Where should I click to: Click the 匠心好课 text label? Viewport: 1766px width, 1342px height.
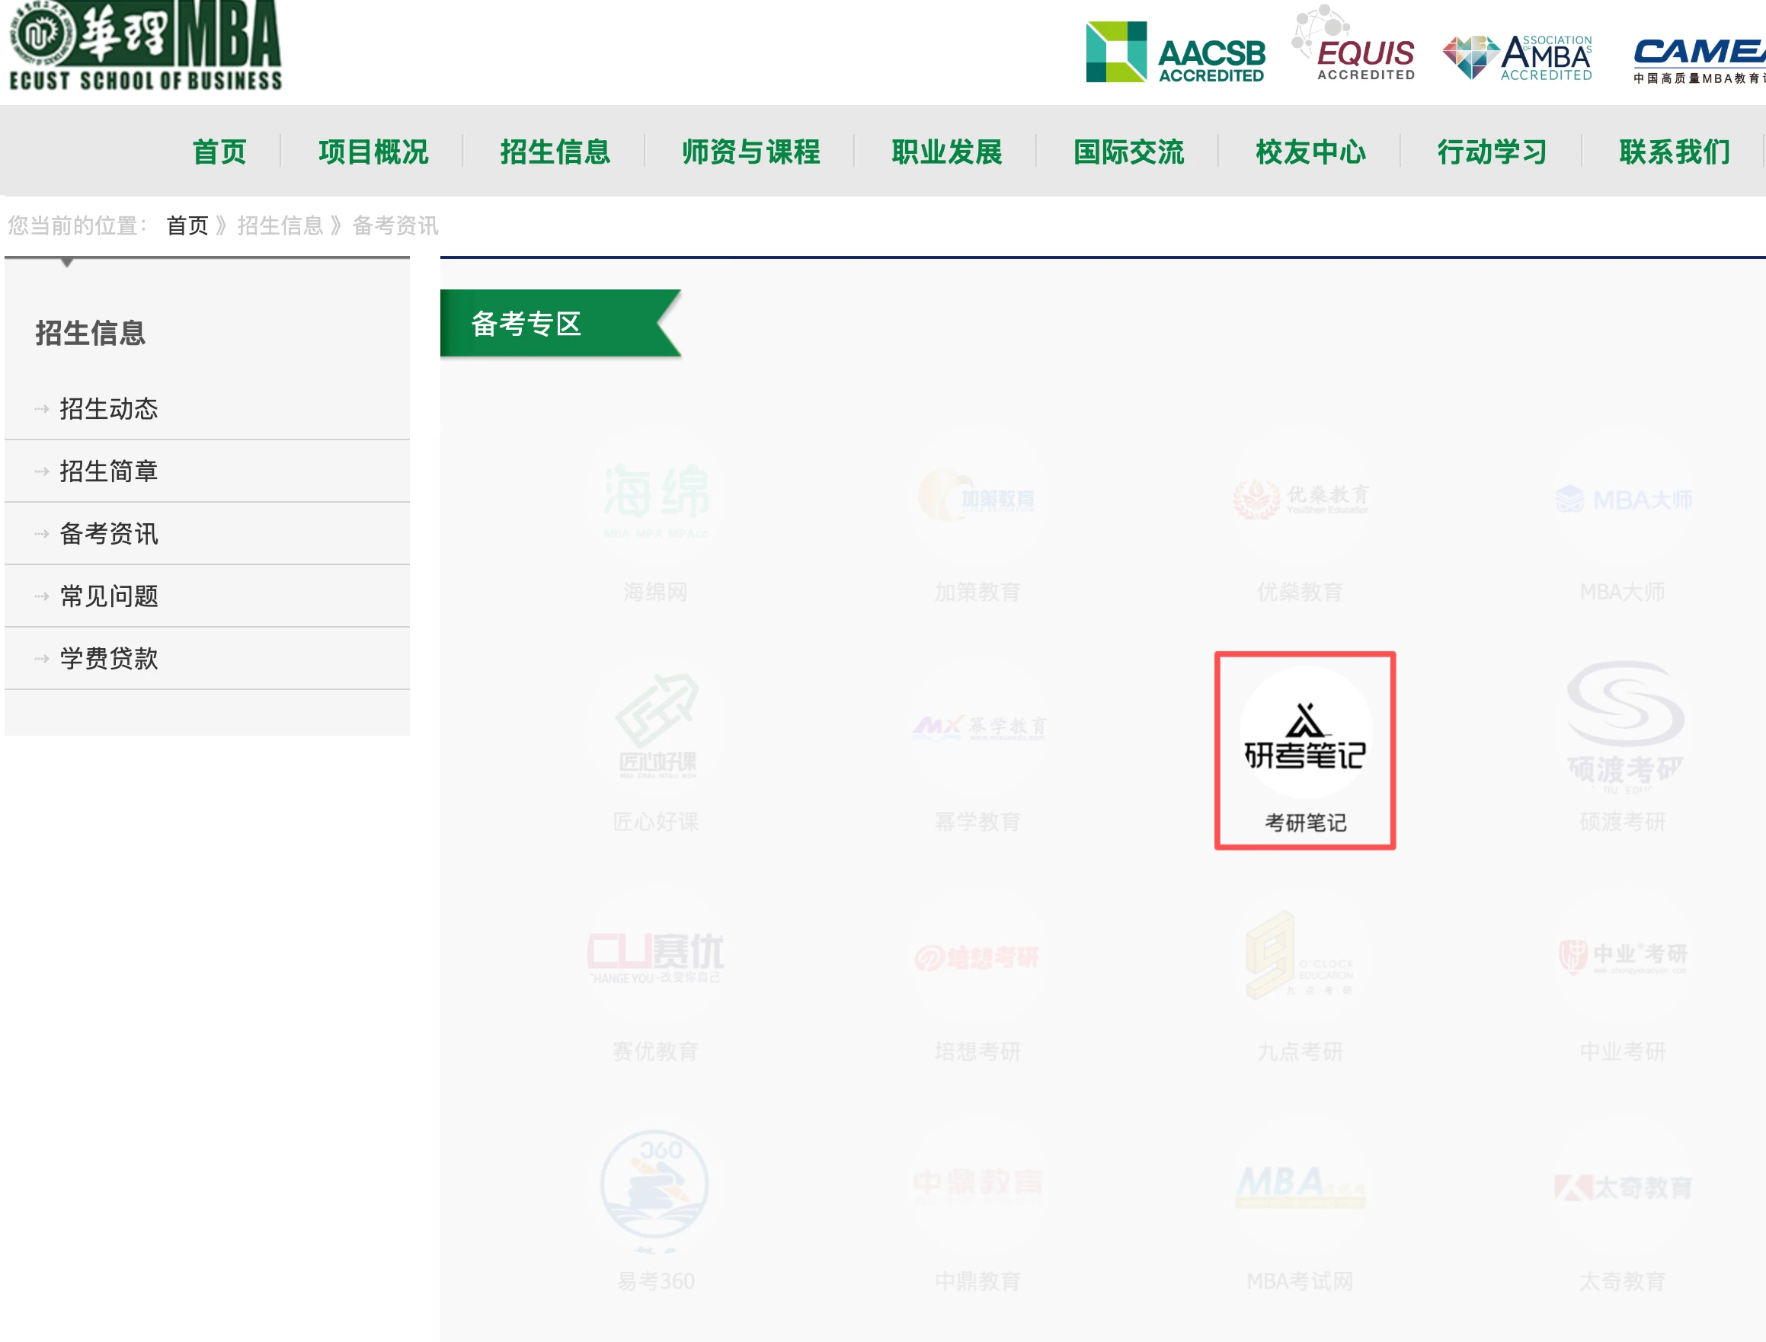[655, 821]
